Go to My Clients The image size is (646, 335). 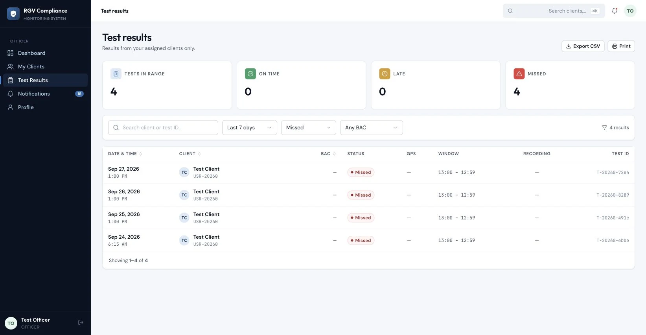point(46,66)
